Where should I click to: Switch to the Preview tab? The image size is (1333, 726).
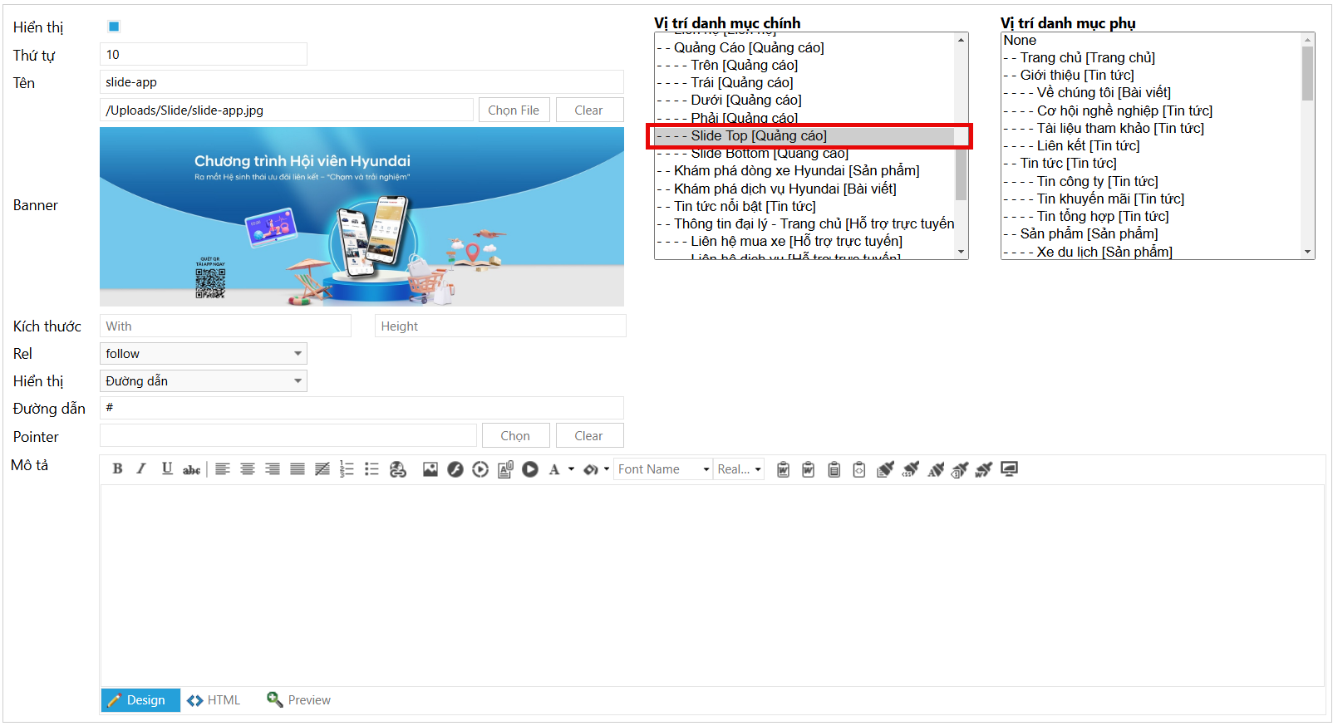(x=299, y=700)
